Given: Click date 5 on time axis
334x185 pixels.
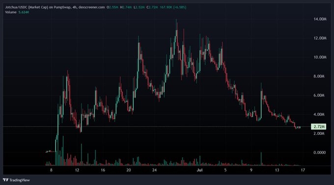Looking at the screenshot, I should [x=225, y=170].
